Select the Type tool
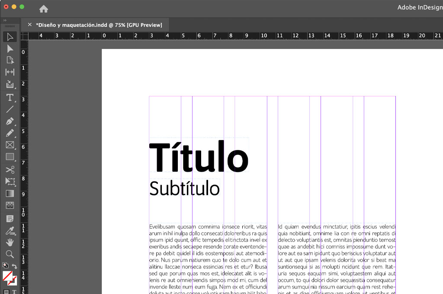 click(x=10, y=97)
